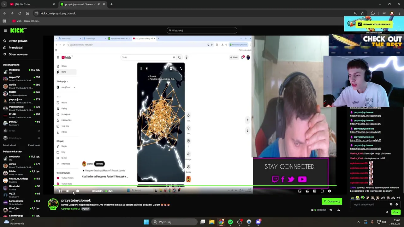The width and height of the screenshot is (404, 227).
Task: Open browser extensions puzzle icon
Action: pyautogui.click(x=373, y=13)
